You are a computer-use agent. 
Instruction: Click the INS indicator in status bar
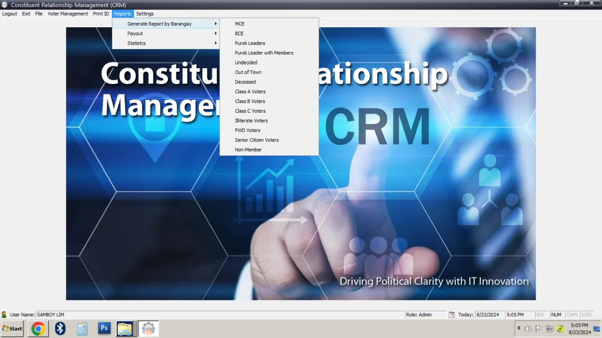coord(540,315)
